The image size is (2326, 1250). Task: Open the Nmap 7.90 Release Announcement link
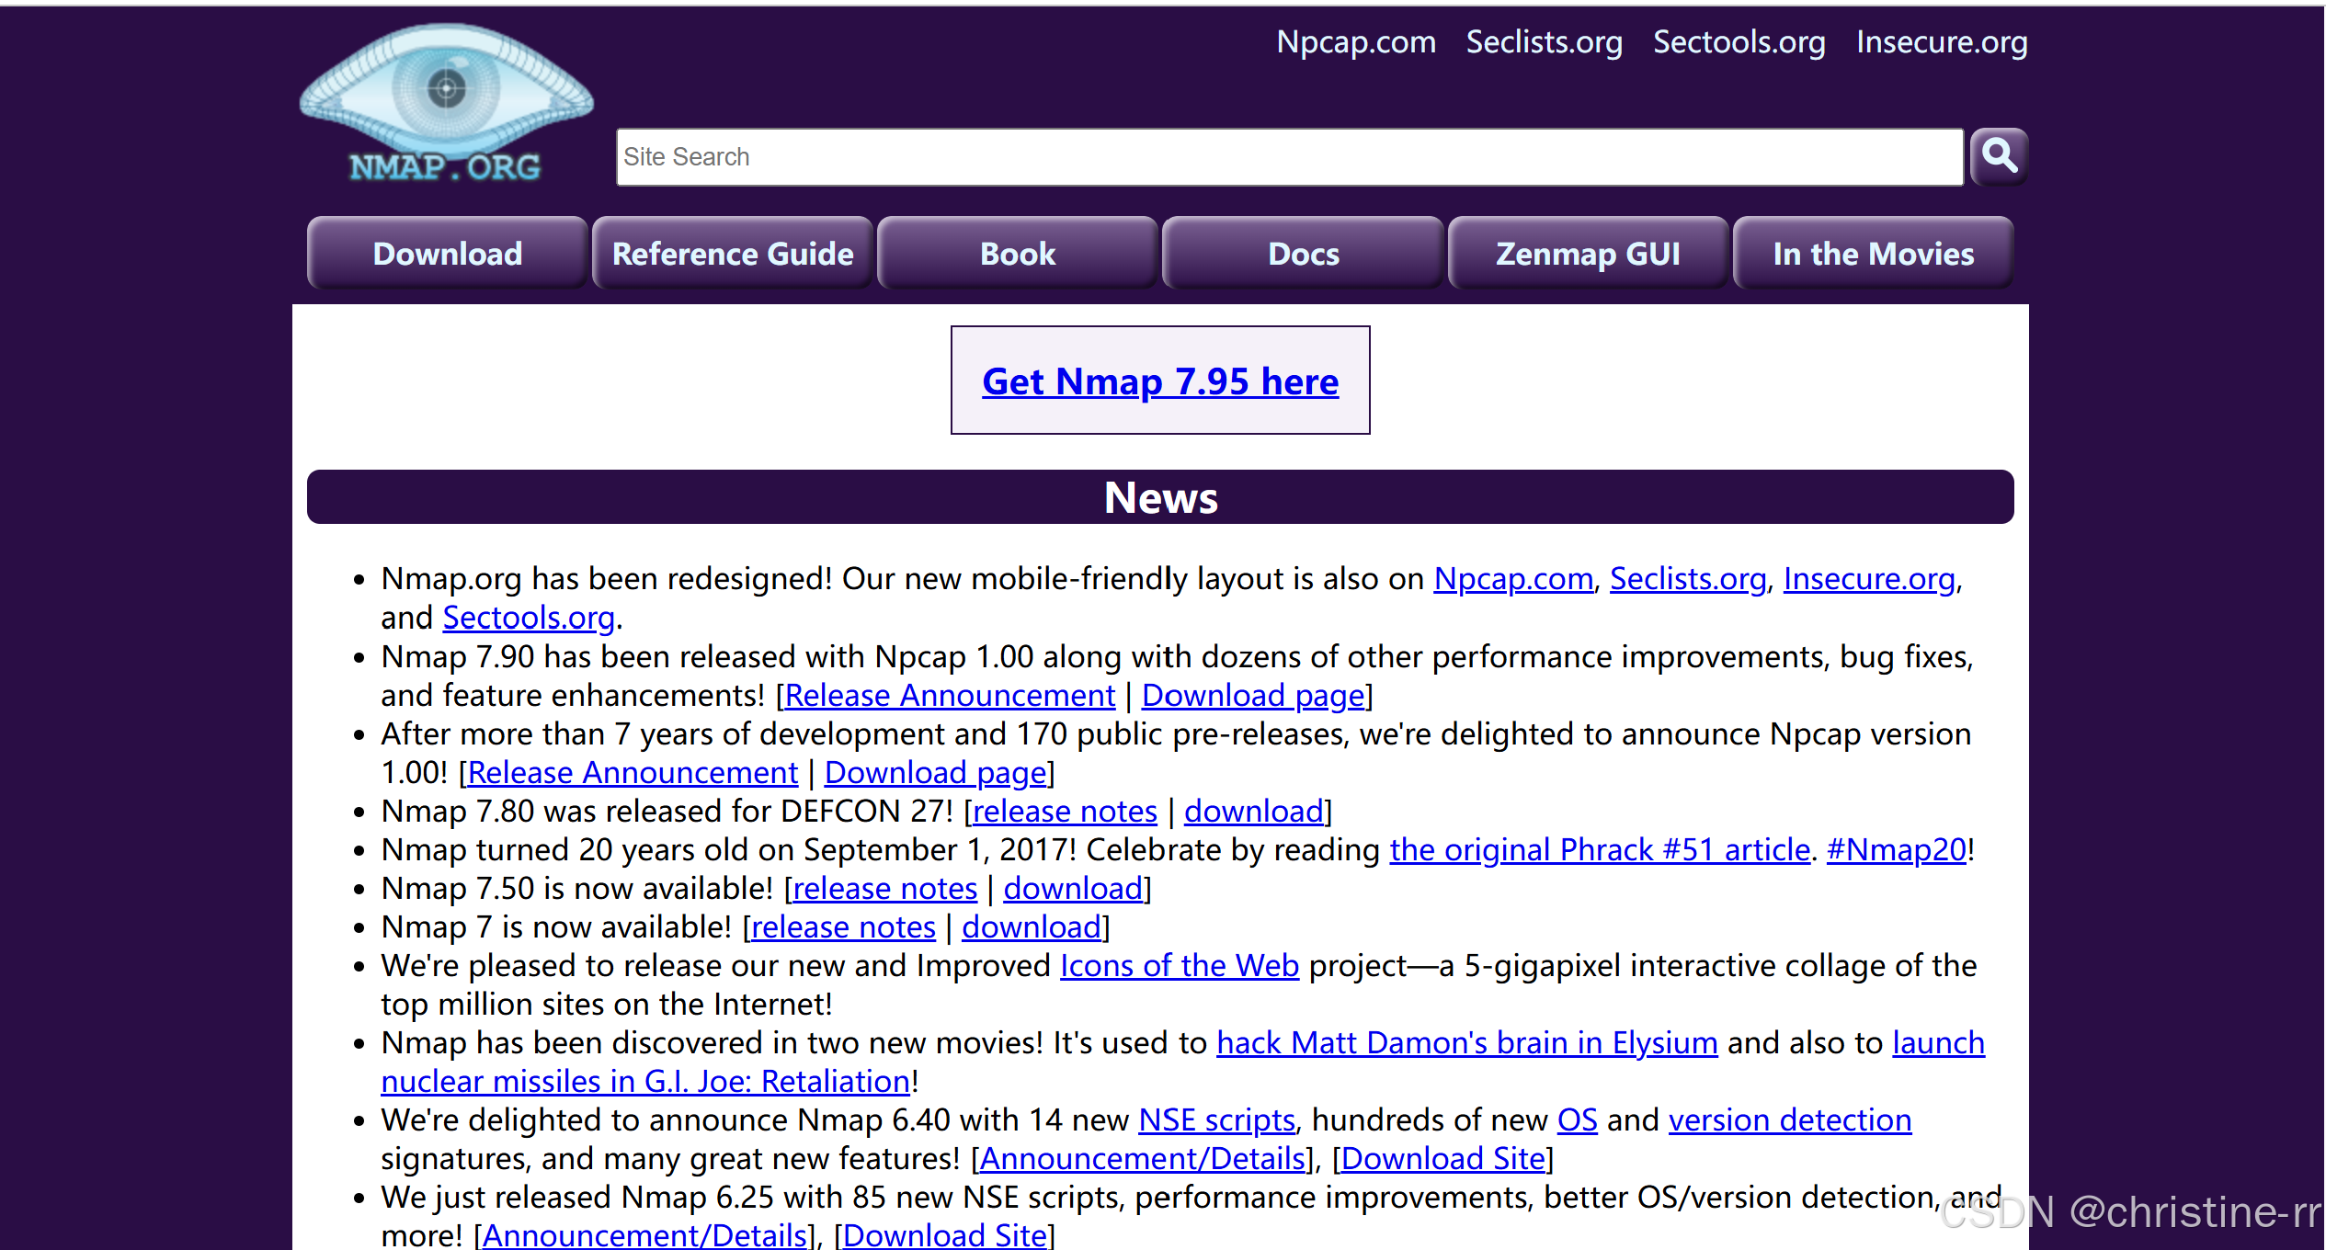click(949, 696)
